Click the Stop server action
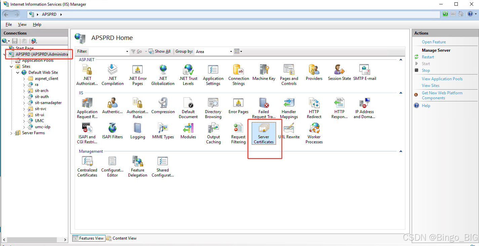479x246 pixels. coord(426,70)
